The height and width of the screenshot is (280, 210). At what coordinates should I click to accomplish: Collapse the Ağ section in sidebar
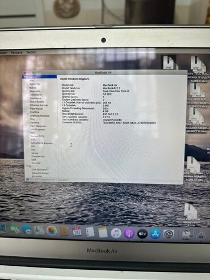[x=27, y=166]
